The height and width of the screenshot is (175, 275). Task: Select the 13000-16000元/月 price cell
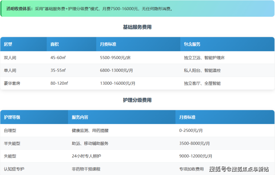click(117, 83)
